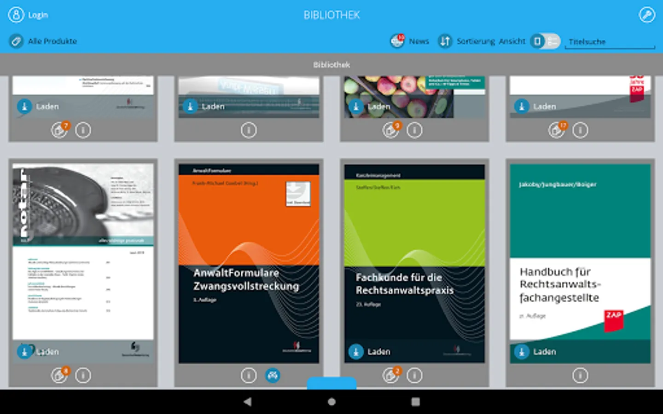This screenshot has height=414, width=663.
Task: Open updates icon with badge 2
Action: coord(391,375)
